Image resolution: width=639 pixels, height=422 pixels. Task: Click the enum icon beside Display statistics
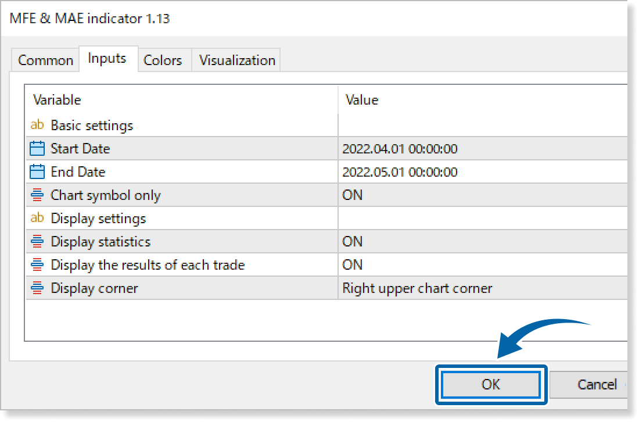coord(37,242)
